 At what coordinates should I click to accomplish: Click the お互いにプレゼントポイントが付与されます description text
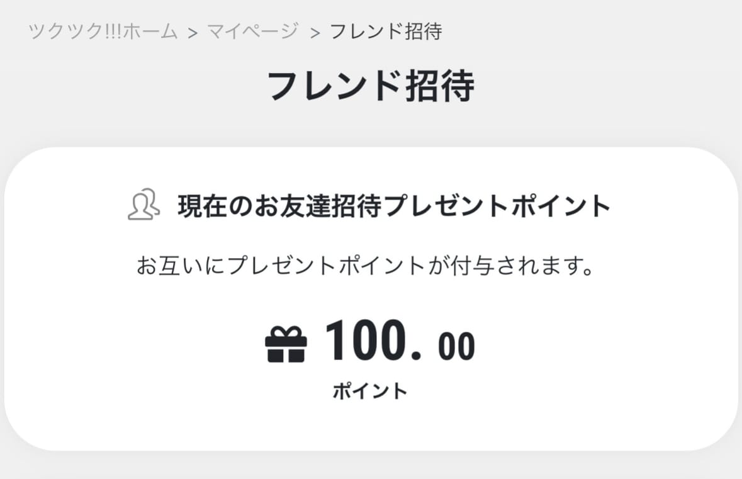tap(365, 266)
